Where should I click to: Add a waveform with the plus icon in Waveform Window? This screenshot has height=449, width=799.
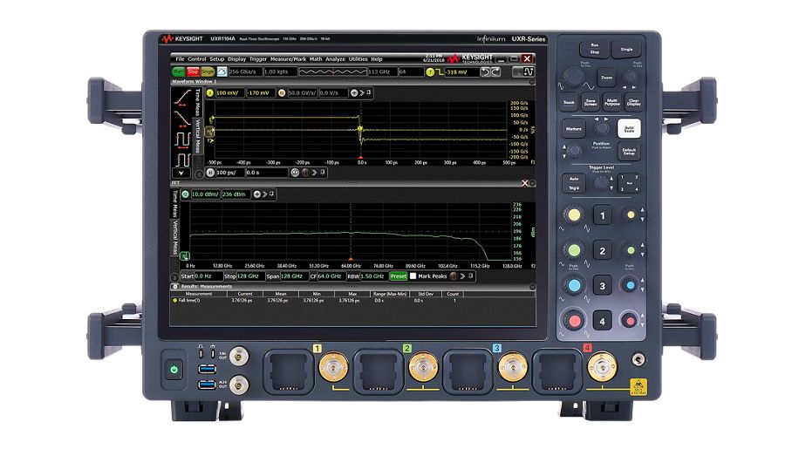click(354, 92)
